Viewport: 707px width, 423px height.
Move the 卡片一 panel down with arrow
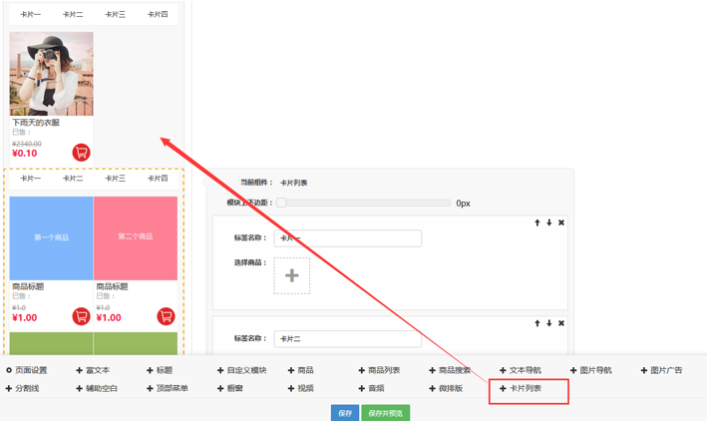[x=549, y=222]
